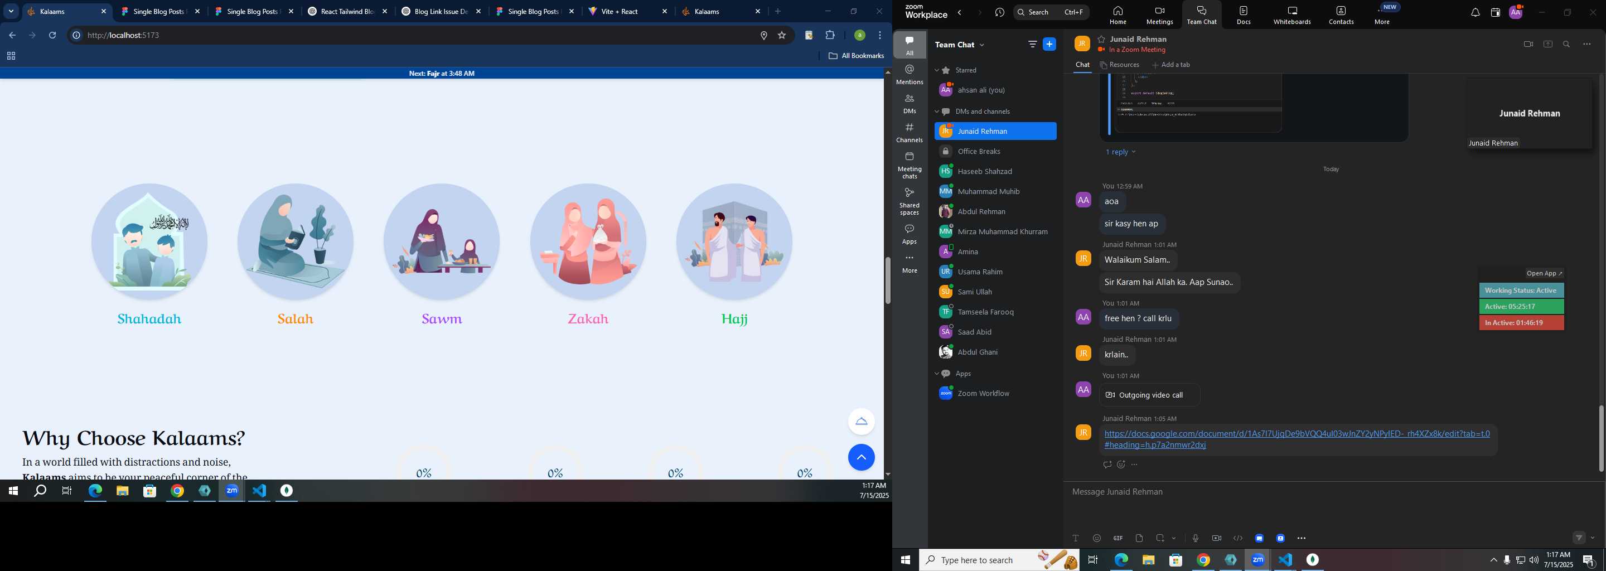
Task: Star Junaid Rehman's chat
Action: pyautogui.click(x=1102, y=39)
